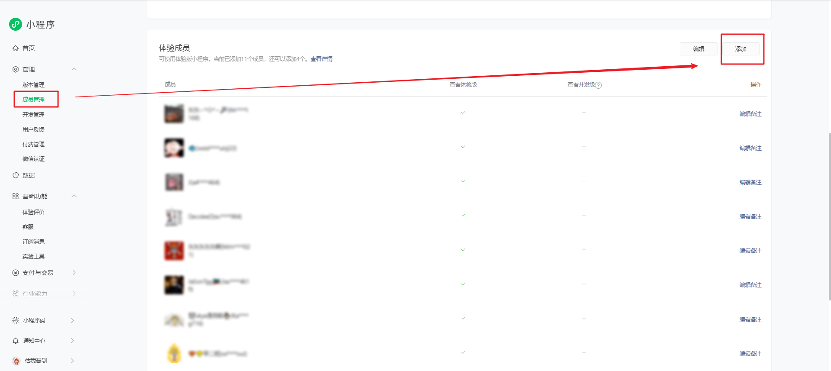Click 编辑备注 for the third member row
Screen dimensions: 831x371
750,182
